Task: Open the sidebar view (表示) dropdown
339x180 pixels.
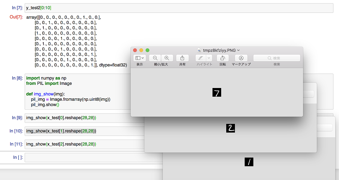Action: point(139,58)
